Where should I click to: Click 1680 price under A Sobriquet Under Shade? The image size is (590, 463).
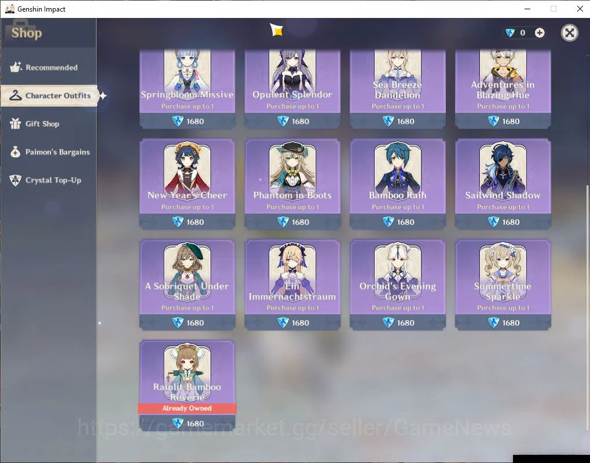tap(188, 323)
